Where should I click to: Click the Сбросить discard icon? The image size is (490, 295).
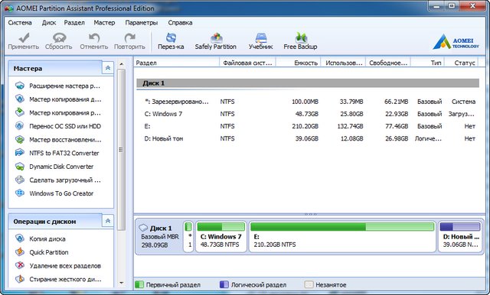pyautogui.click(x=59, y=37)
